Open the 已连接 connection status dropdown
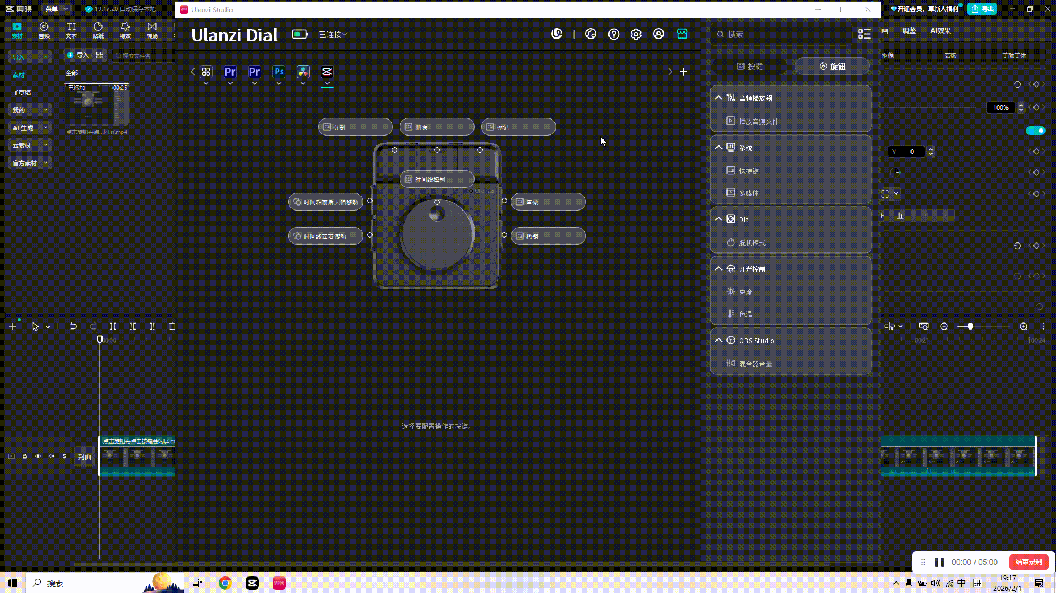The height and width of the screenshot is (593, 1056). pyautogui.click(x=332, y=34)
